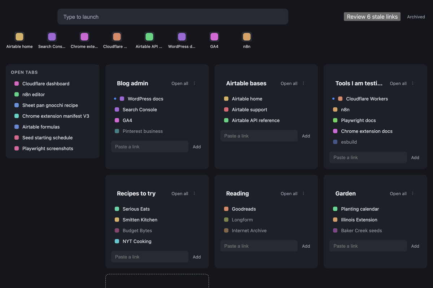Launch the Cloudflare shortcut icon
Viewport: 433px width, 288px height.
(117, 37)
